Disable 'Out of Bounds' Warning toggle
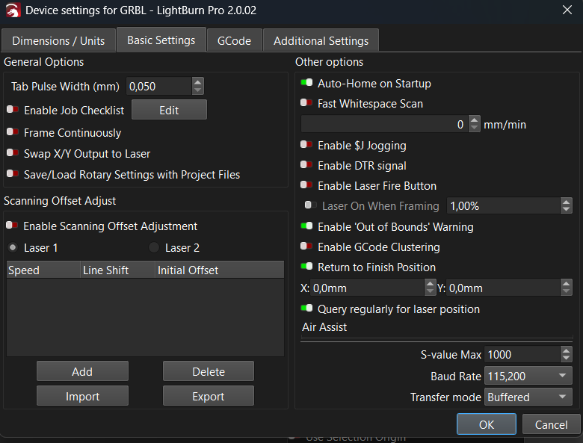Image resolution: width=583 pixels, height=443 pixels. coord(306,226)
